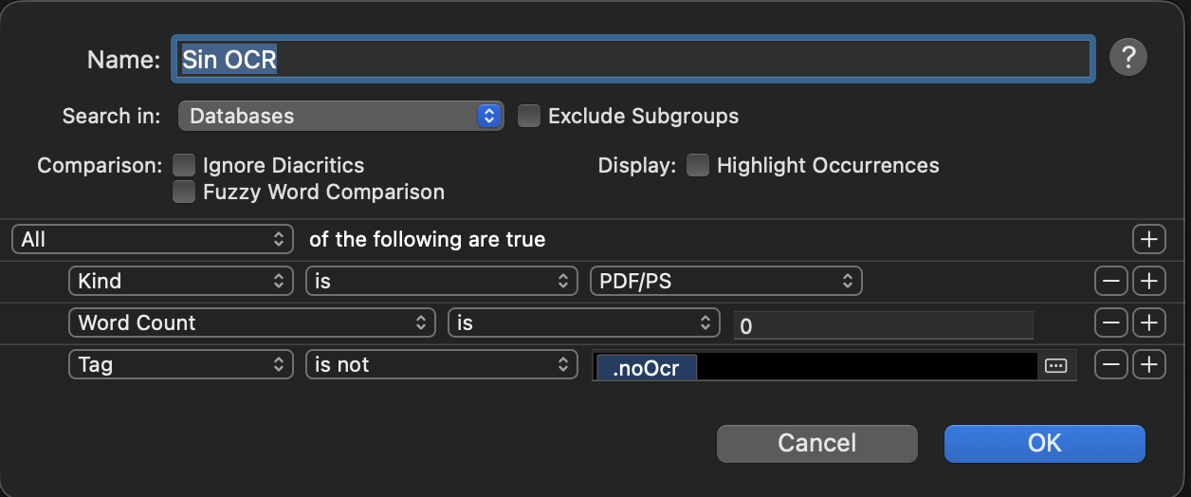Open the tag picker ellipsis button

point(1055,365)
